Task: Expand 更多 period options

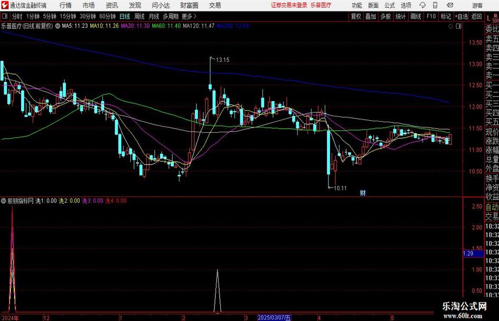Action: 189,16
